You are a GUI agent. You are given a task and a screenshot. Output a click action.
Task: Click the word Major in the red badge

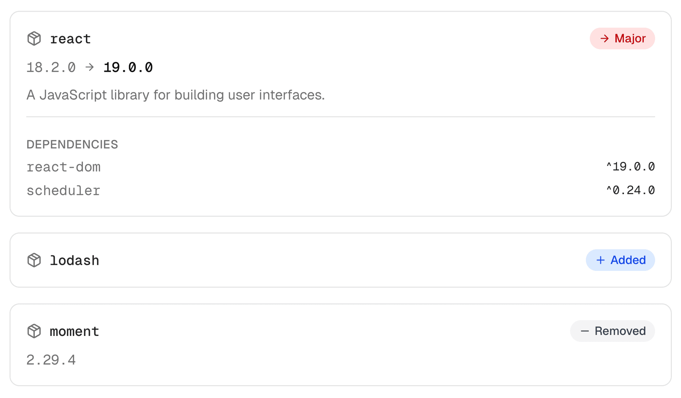click(630, 38)
